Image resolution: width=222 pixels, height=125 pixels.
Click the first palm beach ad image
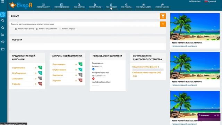click(195, 27)
